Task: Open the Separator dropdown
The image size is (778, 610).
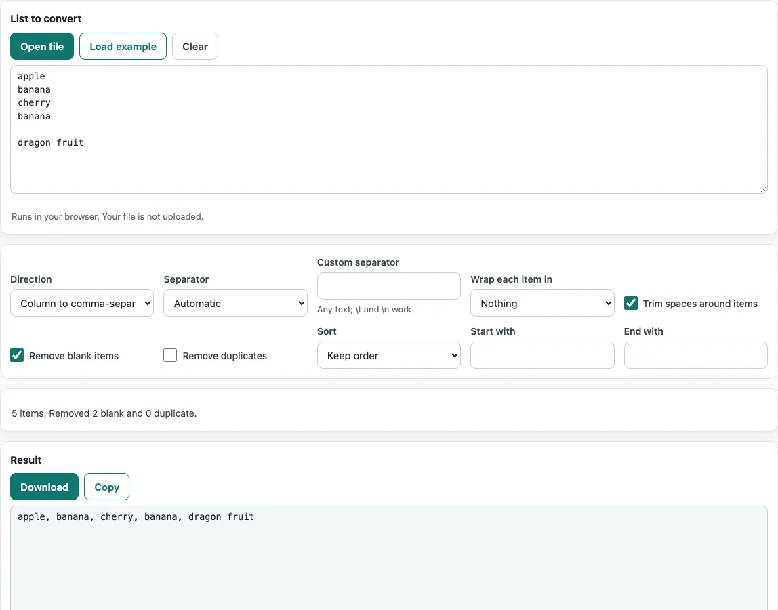Action: tap(235, 303)
